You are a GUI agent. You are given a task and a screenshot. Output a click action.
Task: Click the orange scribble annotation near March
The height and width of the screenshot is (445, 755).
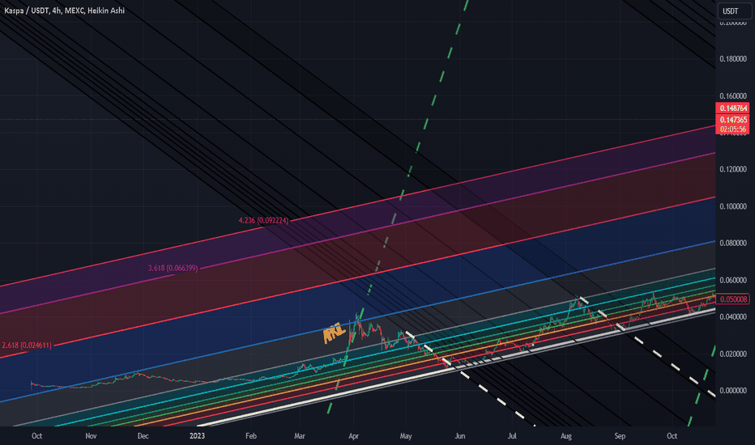click(x=335, y=333)
